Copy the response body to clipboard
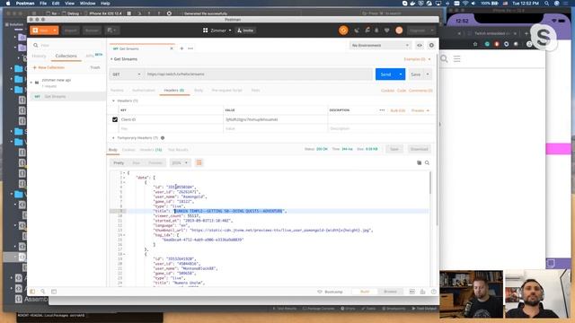 [x=420, y=162]
